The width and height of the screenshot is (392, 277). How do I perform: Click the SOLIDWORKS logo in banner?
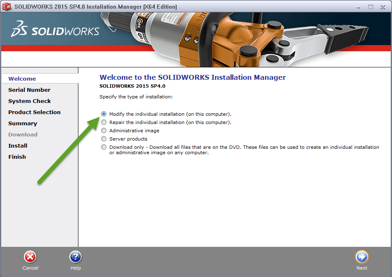[x=55, y=29]
